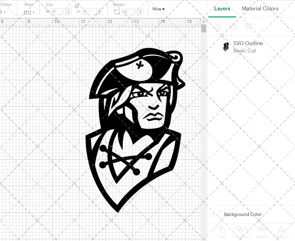Open the Background Color swatch

pyautogui.click(x=217, y=214)
